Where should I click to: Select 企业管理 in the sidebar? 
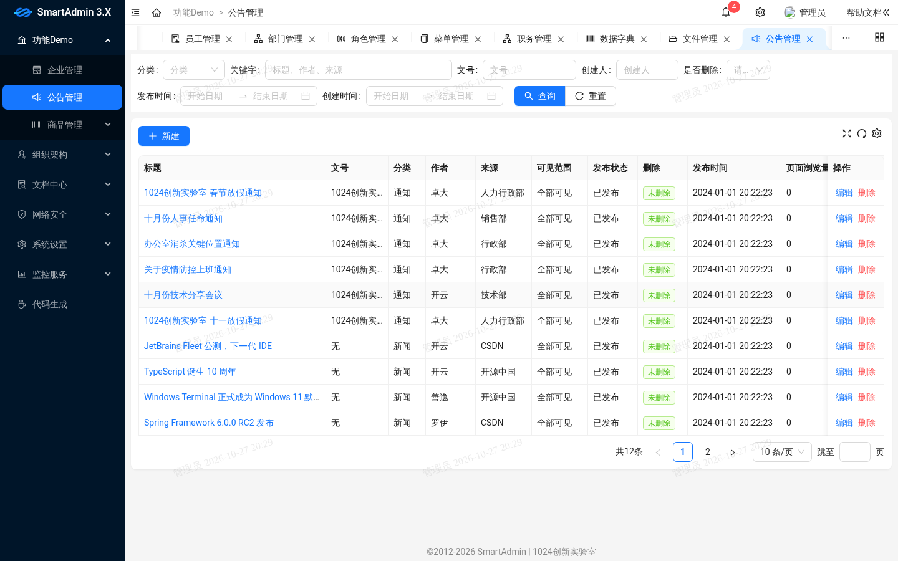pos(62,70)
